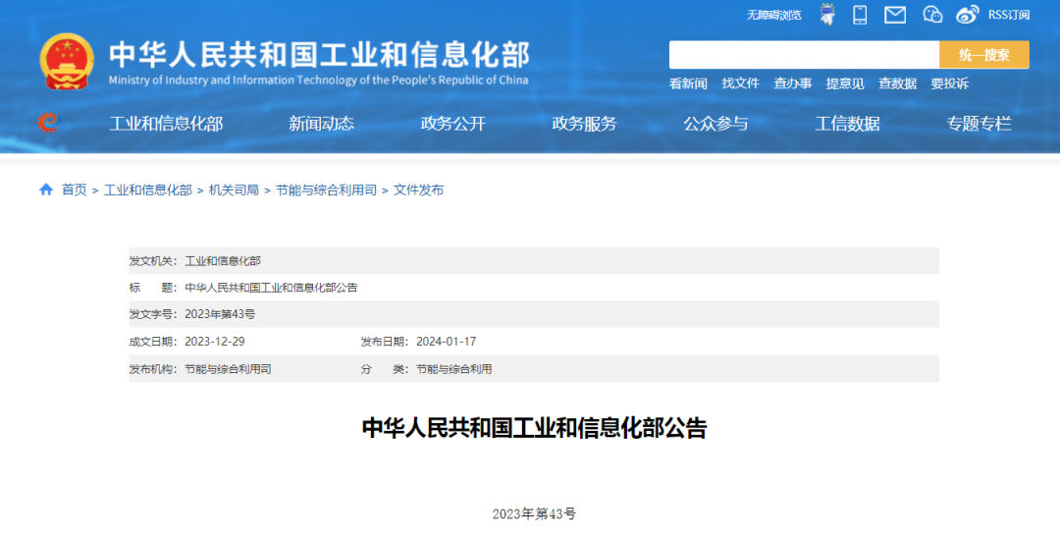This screenshot has height=539, width=1060.
Task: Open the 政务公开 navigation menu
Action: coord(452,123)
